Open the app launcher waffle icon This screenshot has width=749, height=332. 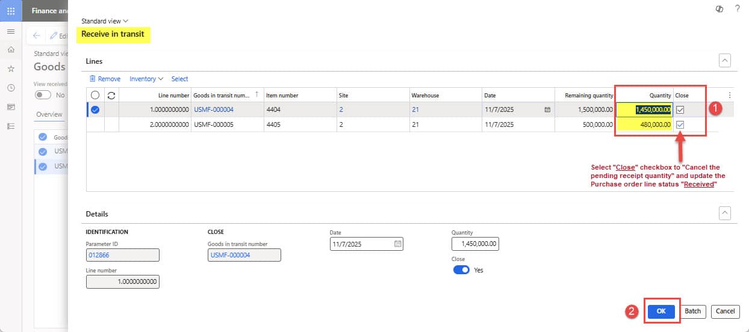[11, 11]
